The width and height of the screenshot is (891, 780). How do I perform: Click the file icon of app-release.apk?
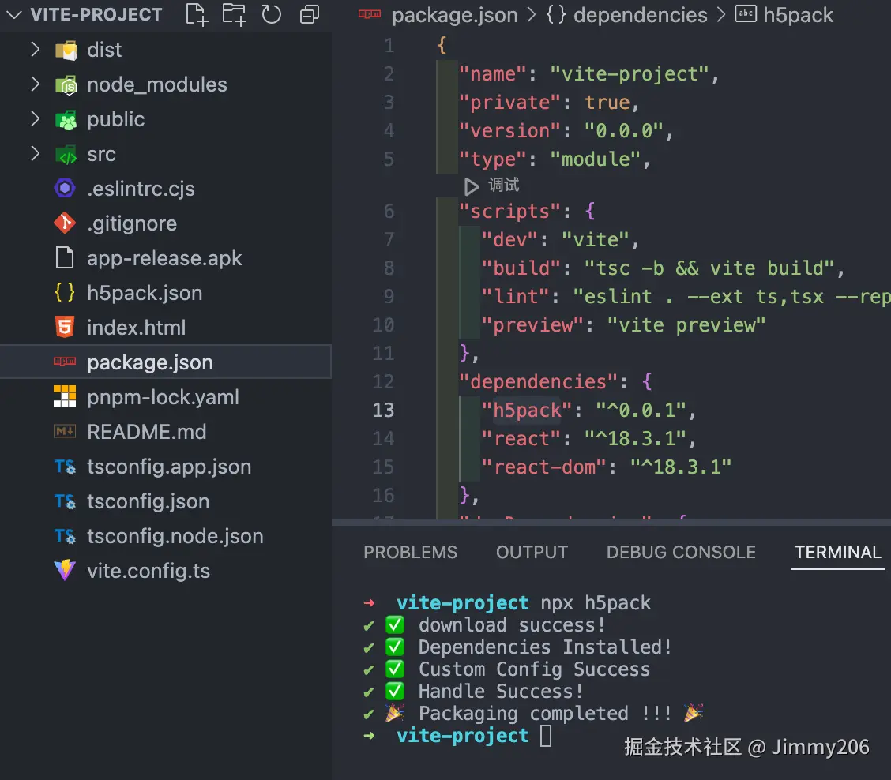[x=65, y=257]
